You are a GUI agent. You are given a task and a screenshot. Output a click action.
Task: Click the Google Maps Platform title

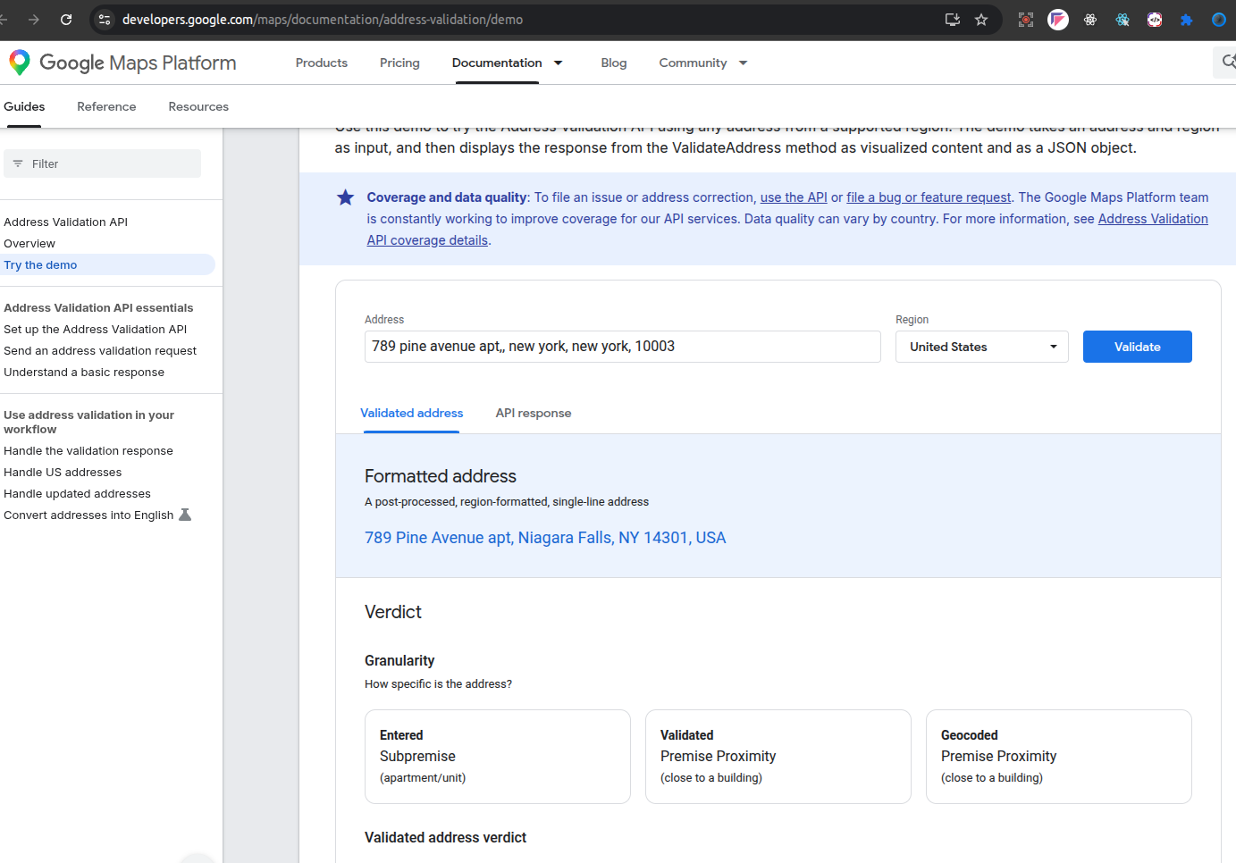[x=138, y=63]
